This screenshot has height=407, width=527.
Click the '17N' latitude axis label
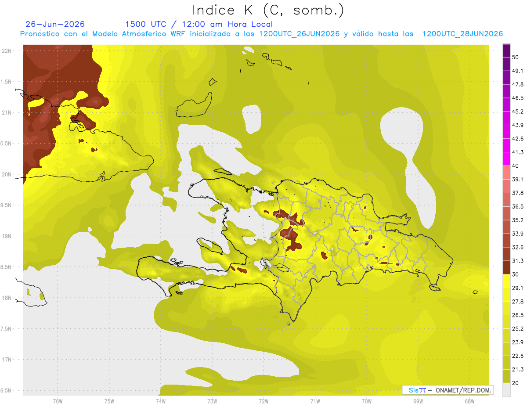tap(7, 360)
